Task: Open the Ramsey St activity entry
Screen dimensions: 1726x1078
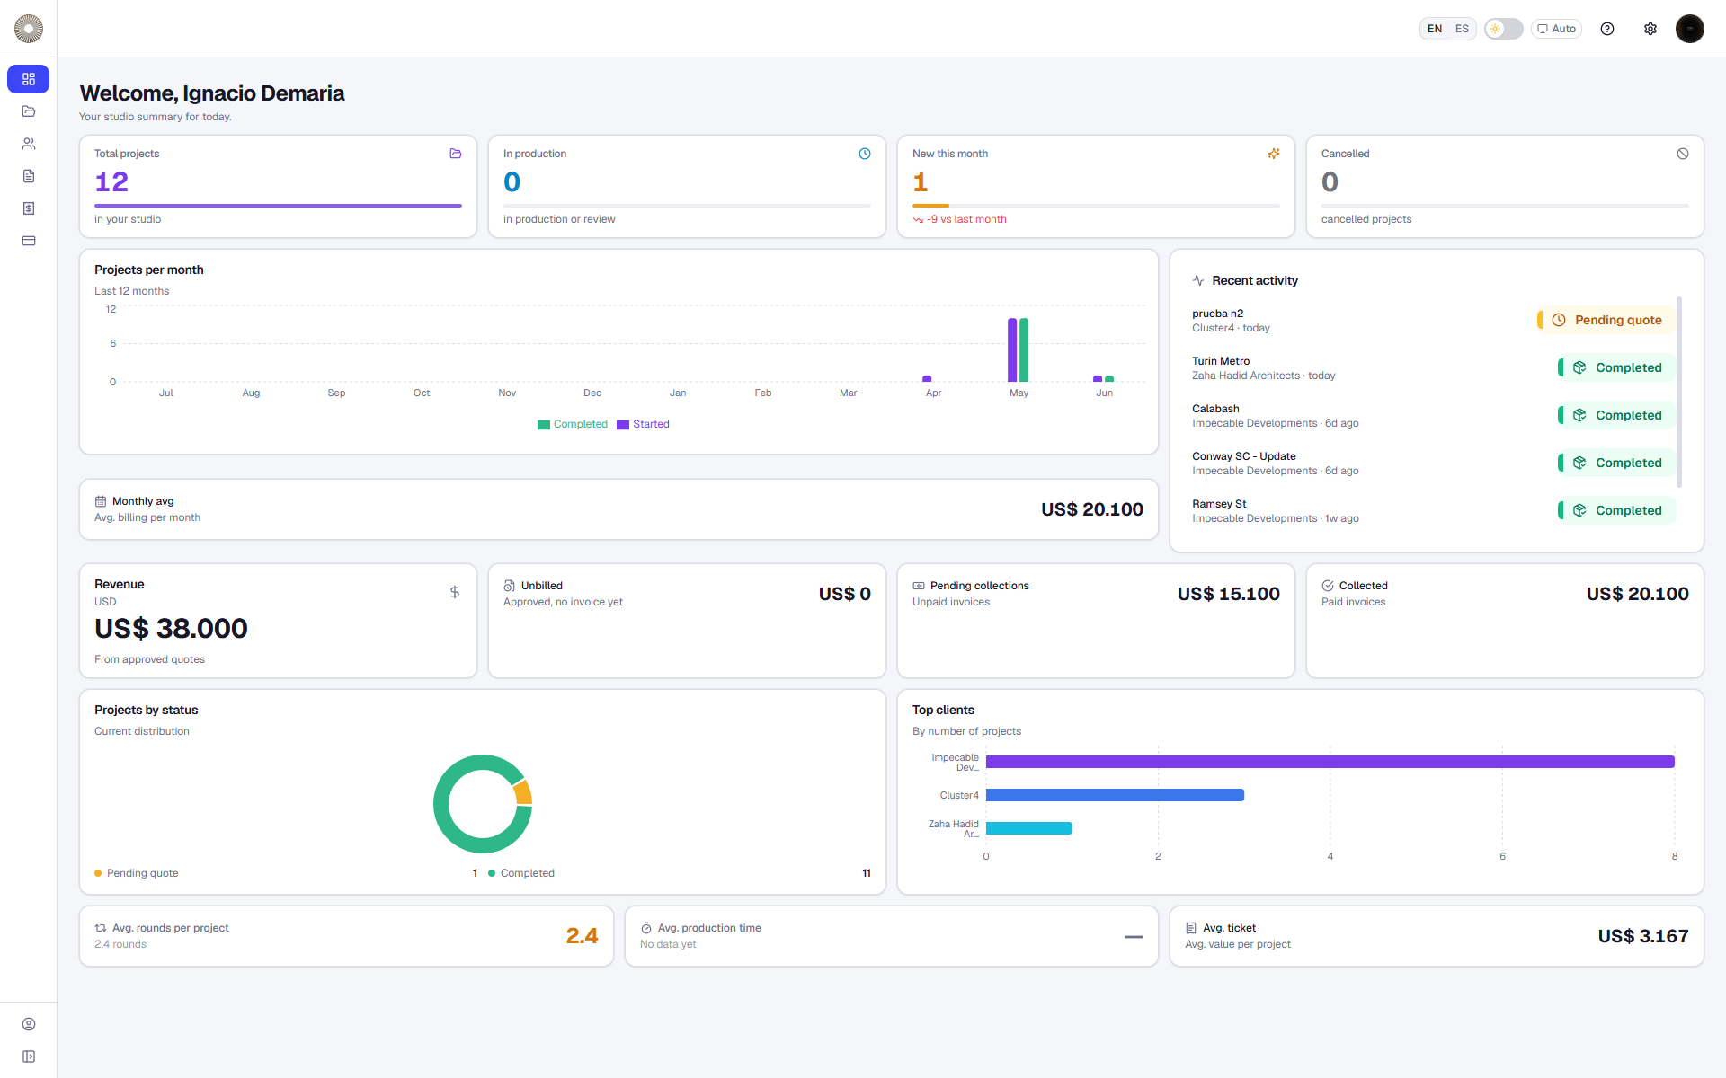Action: point(1434,511)
